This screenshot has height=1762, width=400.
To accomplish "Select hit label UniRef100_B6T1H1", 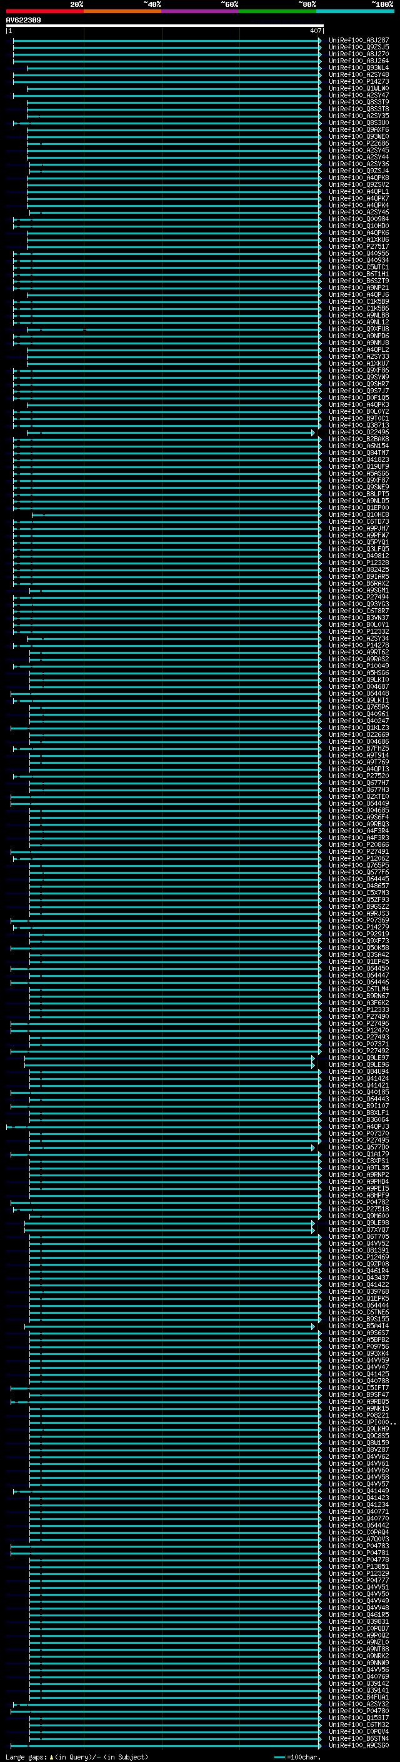I will (359, 274).
